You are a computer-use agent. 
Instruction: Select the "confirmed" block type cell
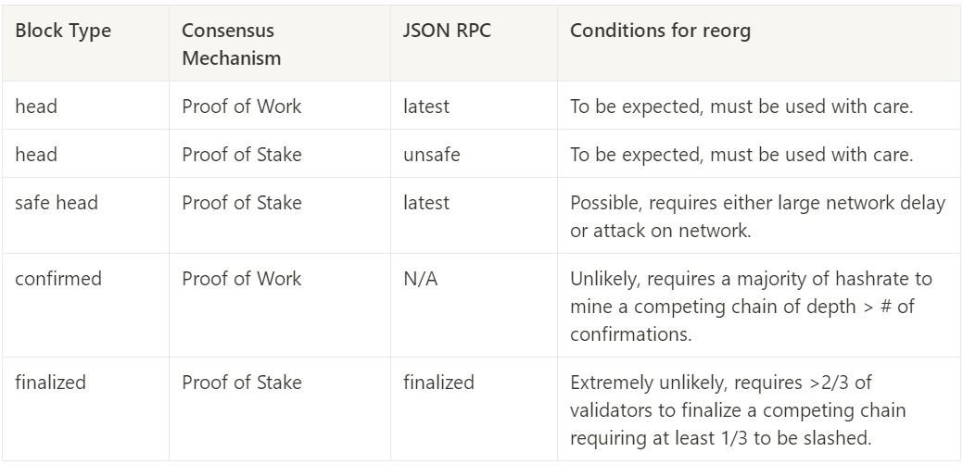pyautogui.click(x=58, y=279)
